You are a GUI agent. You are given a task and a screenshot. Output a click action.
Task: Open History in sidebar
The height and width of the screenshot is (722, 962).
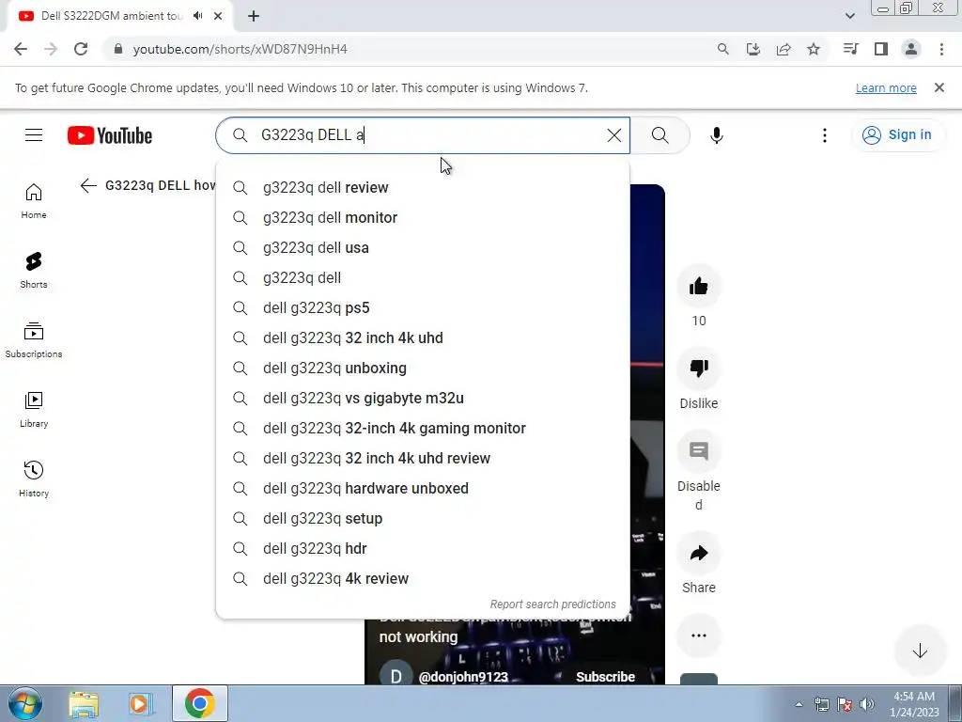click(34, 479)
